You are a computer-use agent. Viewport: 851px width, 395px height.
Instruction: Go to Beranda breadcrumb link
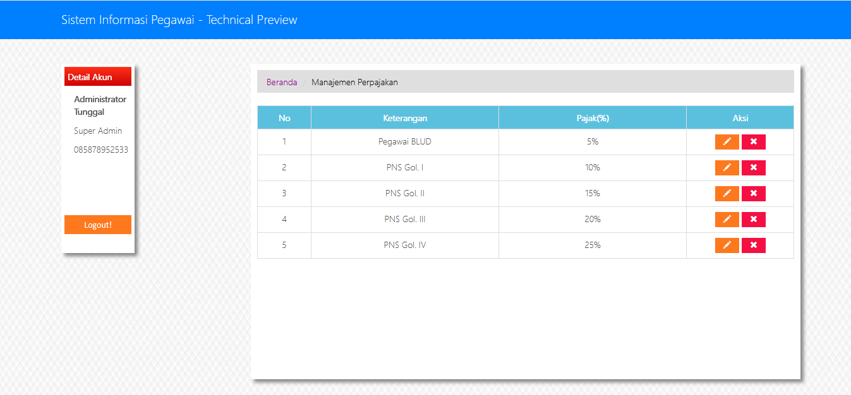[x=282, y=82]
